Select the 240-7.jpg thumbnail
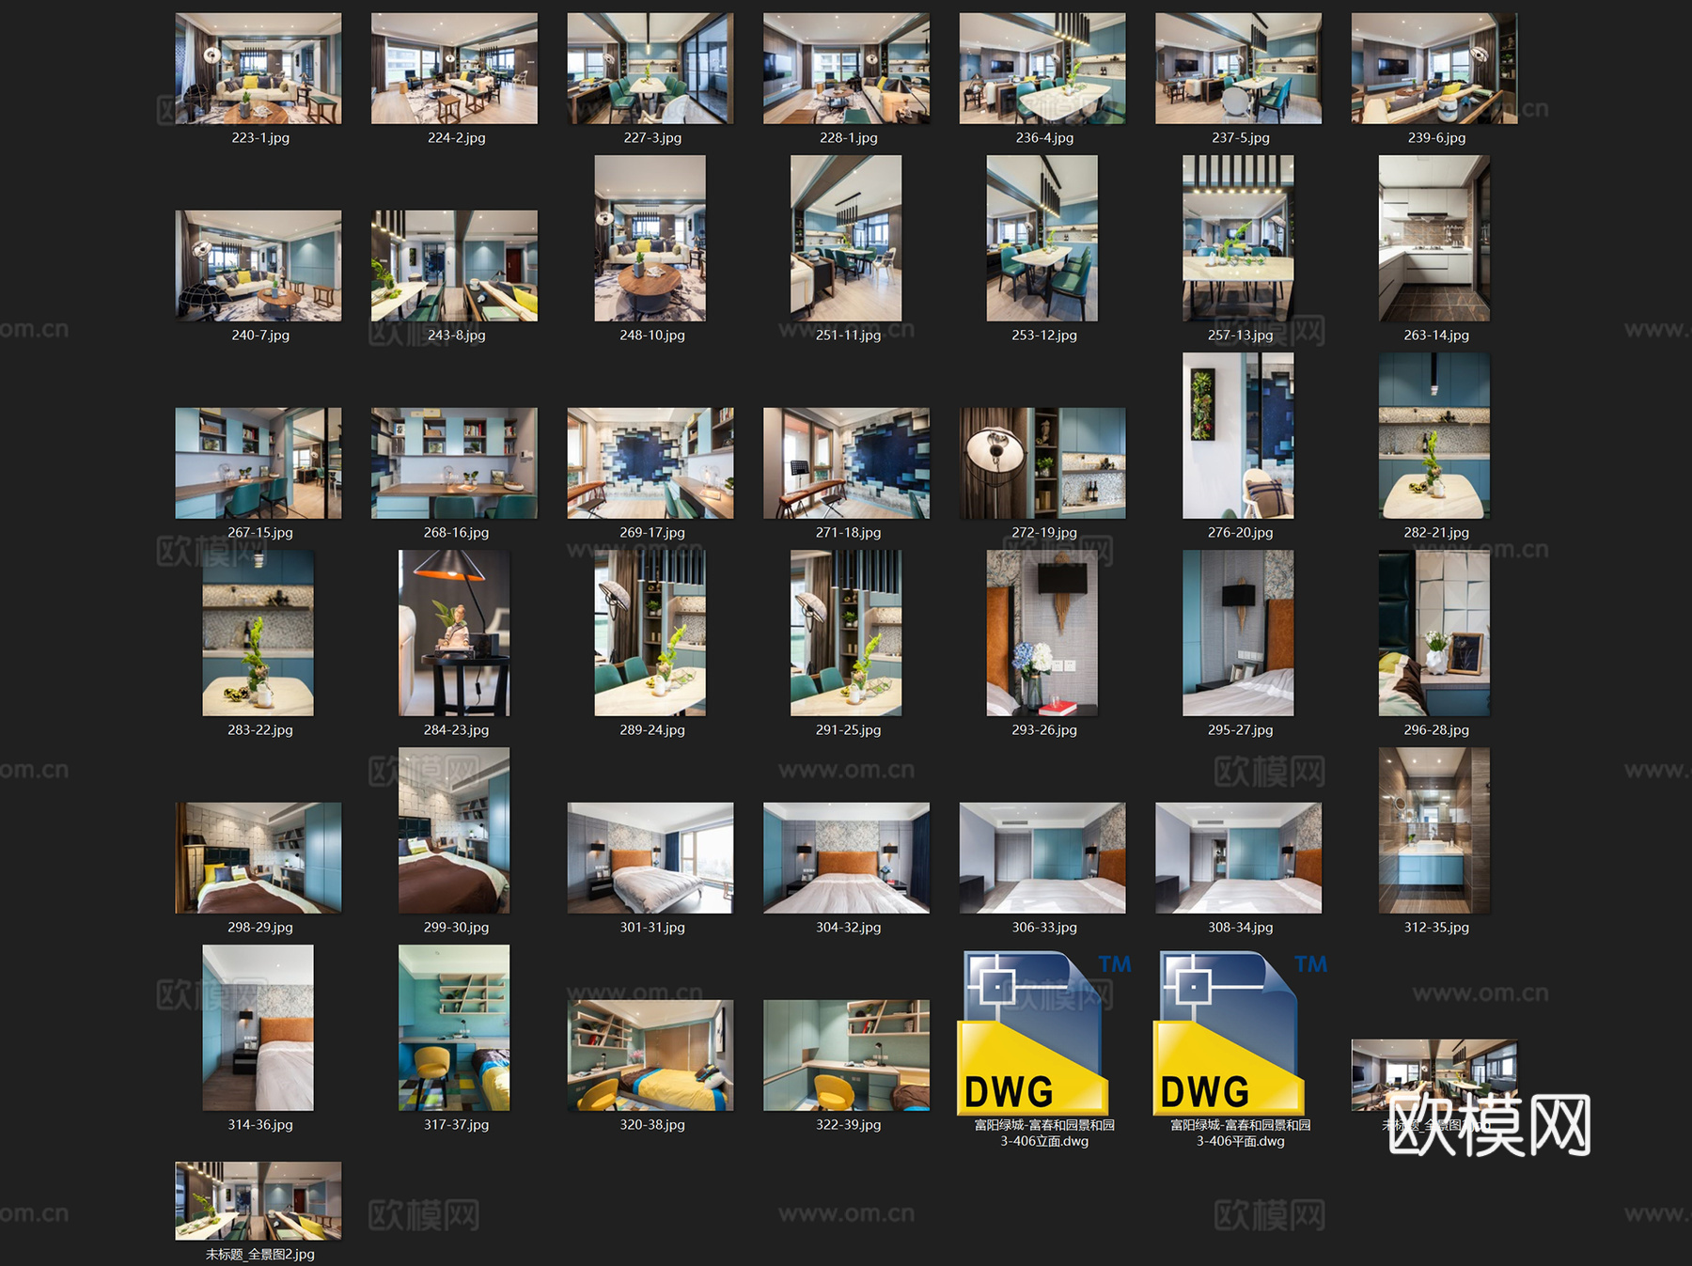 [258, 266]
